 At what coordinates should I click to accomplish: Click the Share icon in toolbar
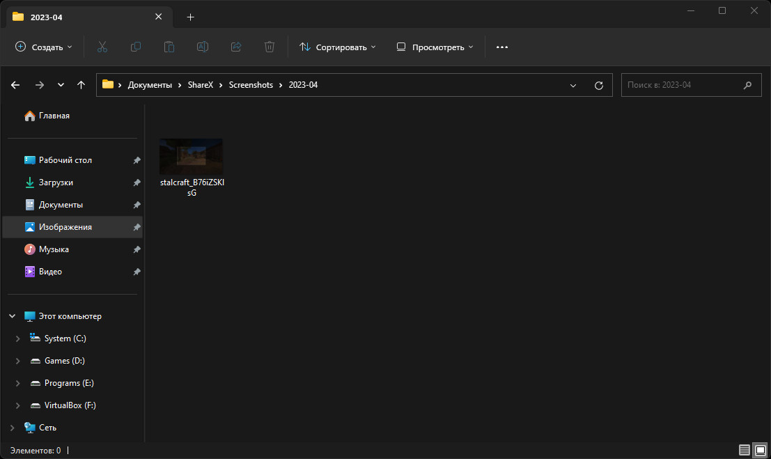[x=236, y=47]
